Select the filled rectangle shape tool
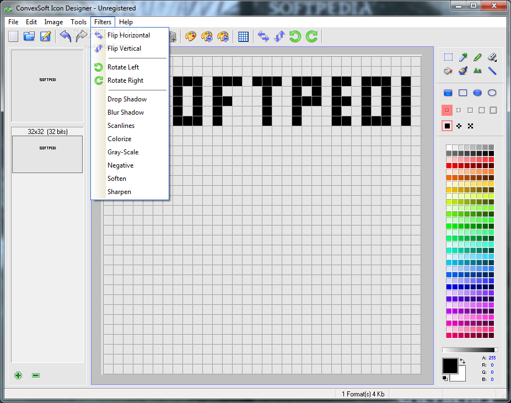This screenshot has height=403, width=511. point(448,93)
